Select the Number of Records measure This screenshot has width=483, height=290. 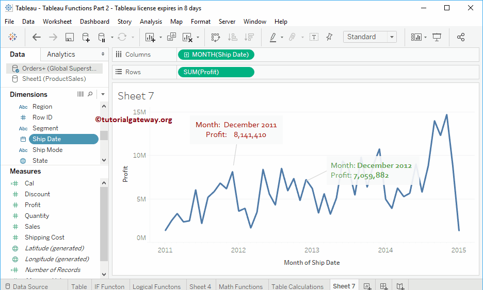point(53,270)
